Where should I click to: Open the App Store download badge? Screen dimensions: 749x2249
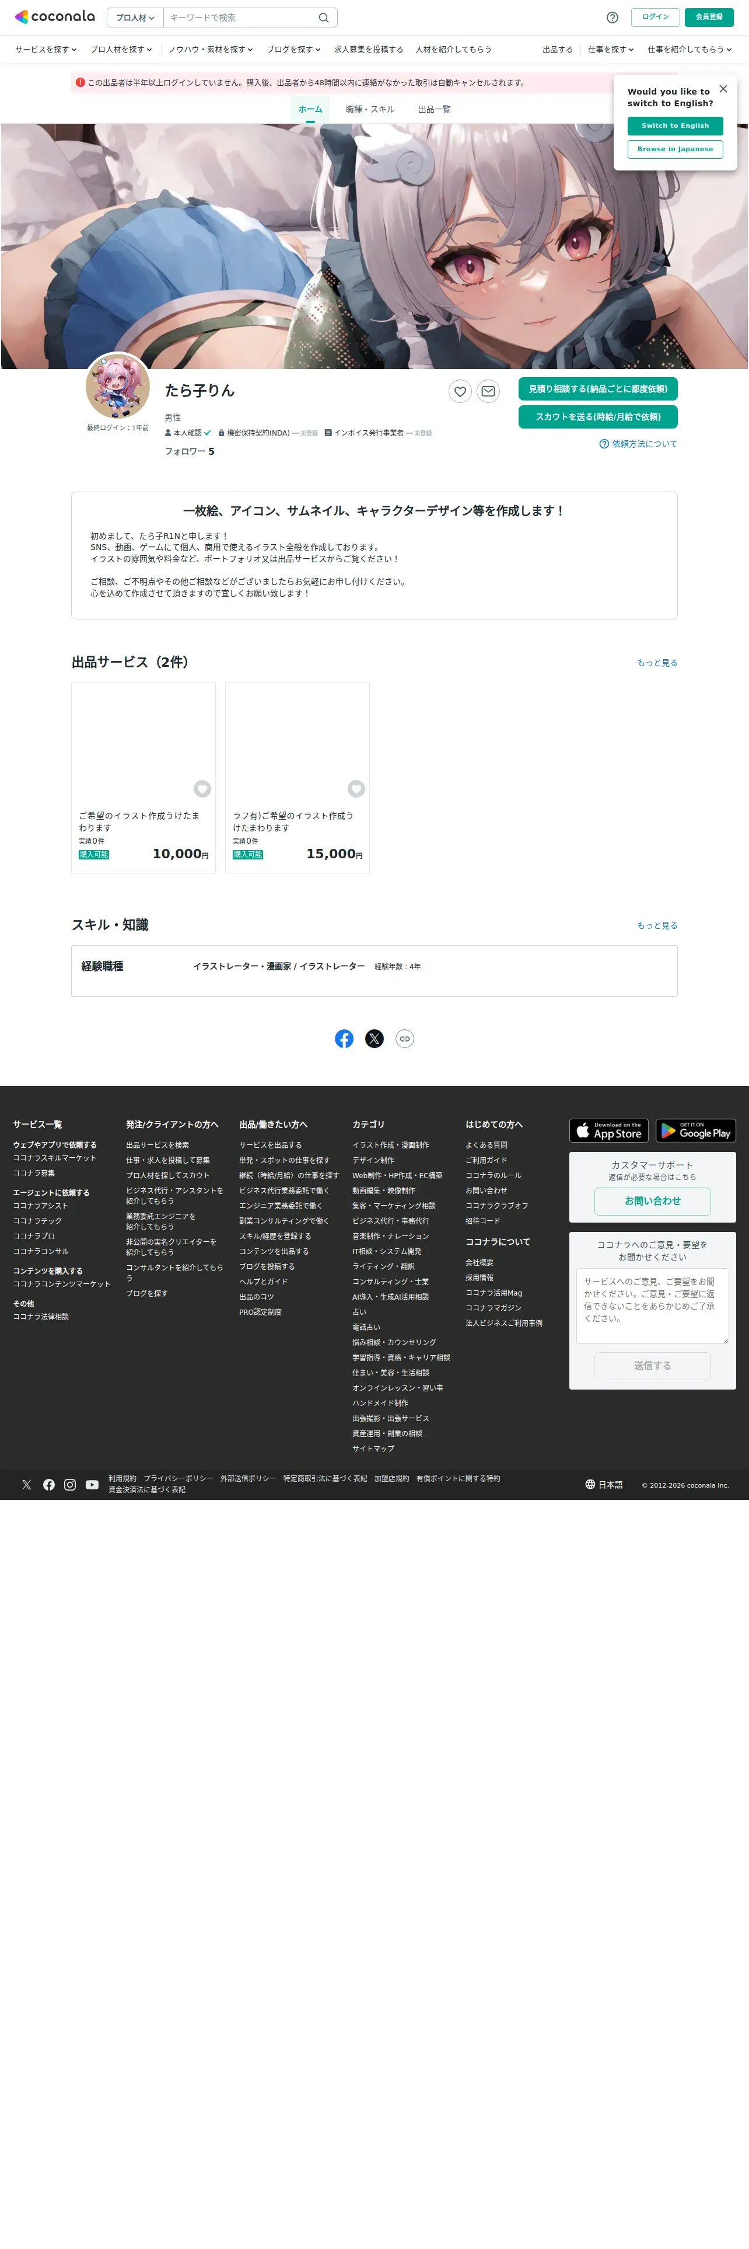pos(608,1130)
